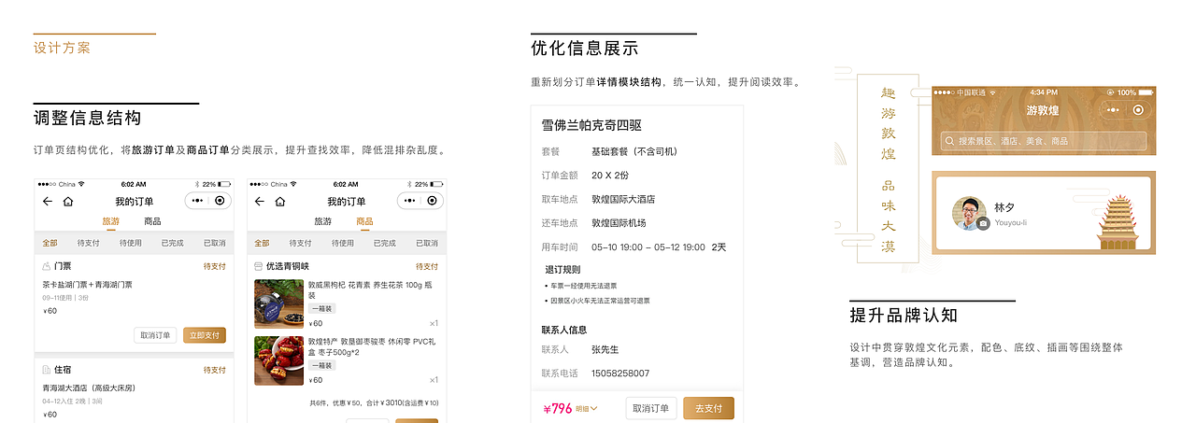Click 待支付 status on 优选青铜峡 order

click(x=426, y=266)
